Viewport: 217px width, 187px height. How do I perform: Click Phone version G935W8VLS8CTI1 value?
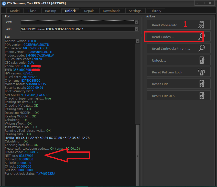[39, 52]
